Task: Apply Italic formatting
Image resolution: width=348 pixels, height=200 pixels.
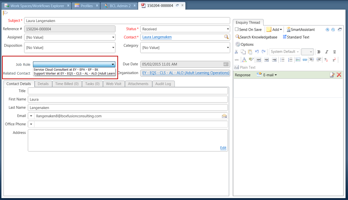Action: pyautogui.click(x=327, y=52)
